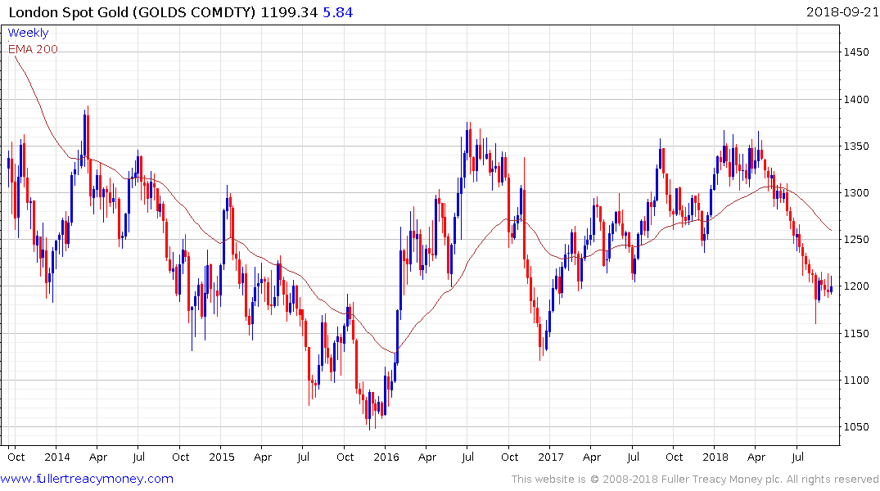The height and width of the screenshot is (491, 880).
Task: Click the EMA 200 legend label
Action: 33,49
